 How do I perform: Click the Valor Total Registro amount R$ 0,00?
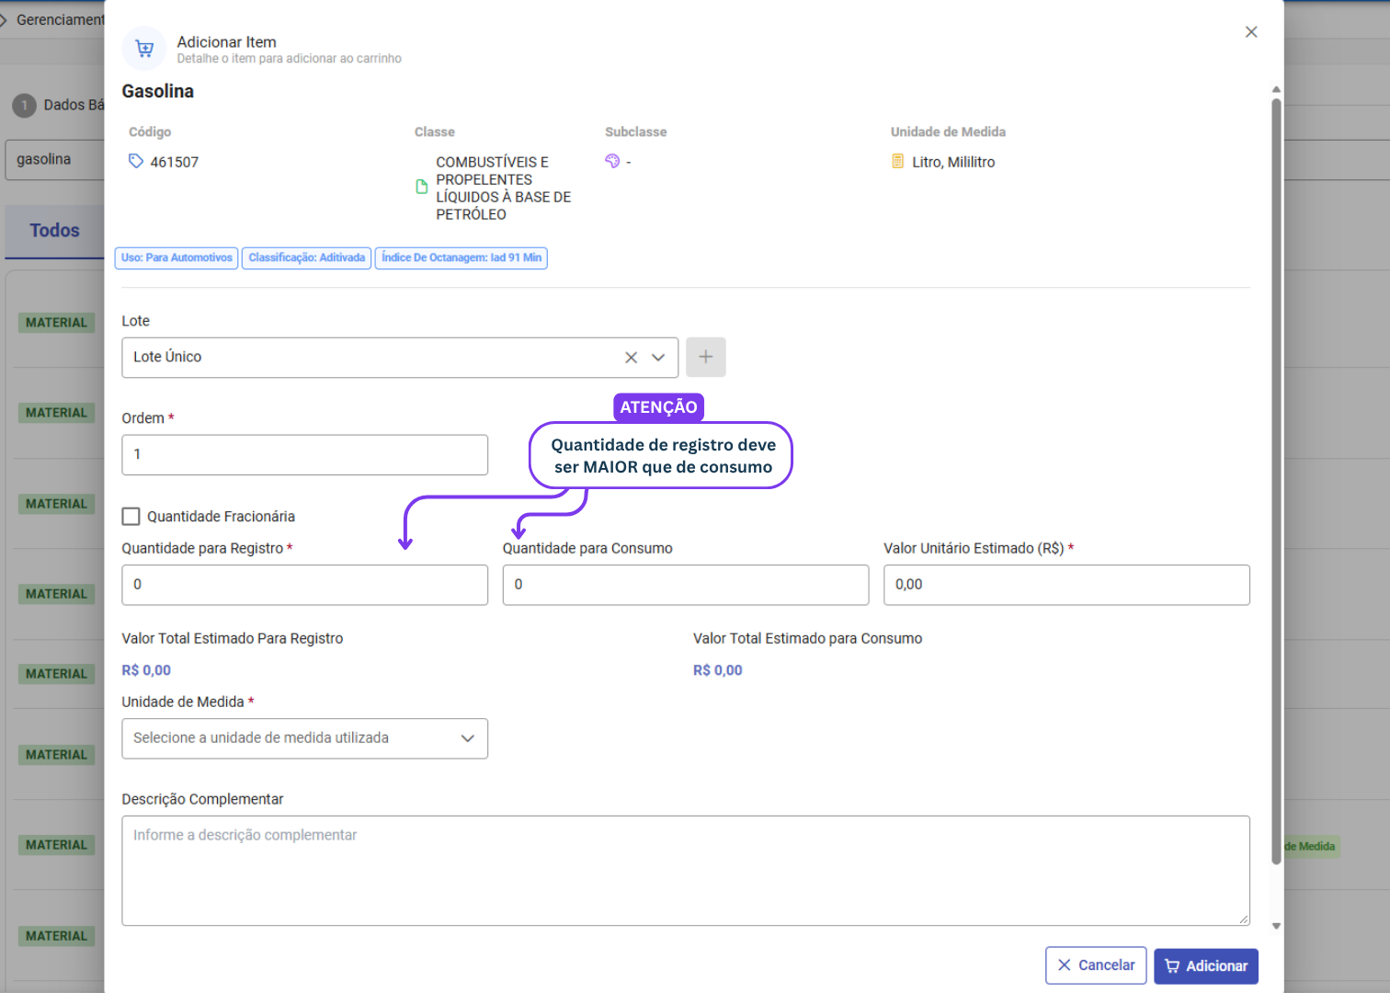coord(146,671)
